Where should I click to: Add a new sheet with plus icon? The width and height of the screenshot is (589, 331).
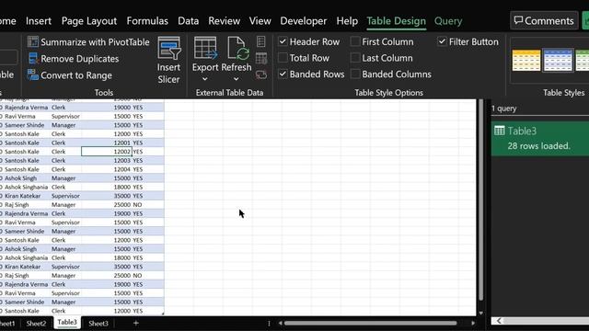click(x=136, y=323)
